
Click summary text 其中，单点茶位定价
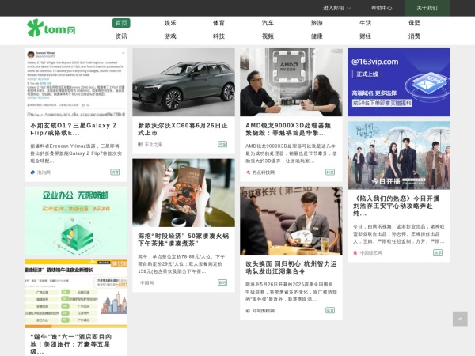coord(182,264)
